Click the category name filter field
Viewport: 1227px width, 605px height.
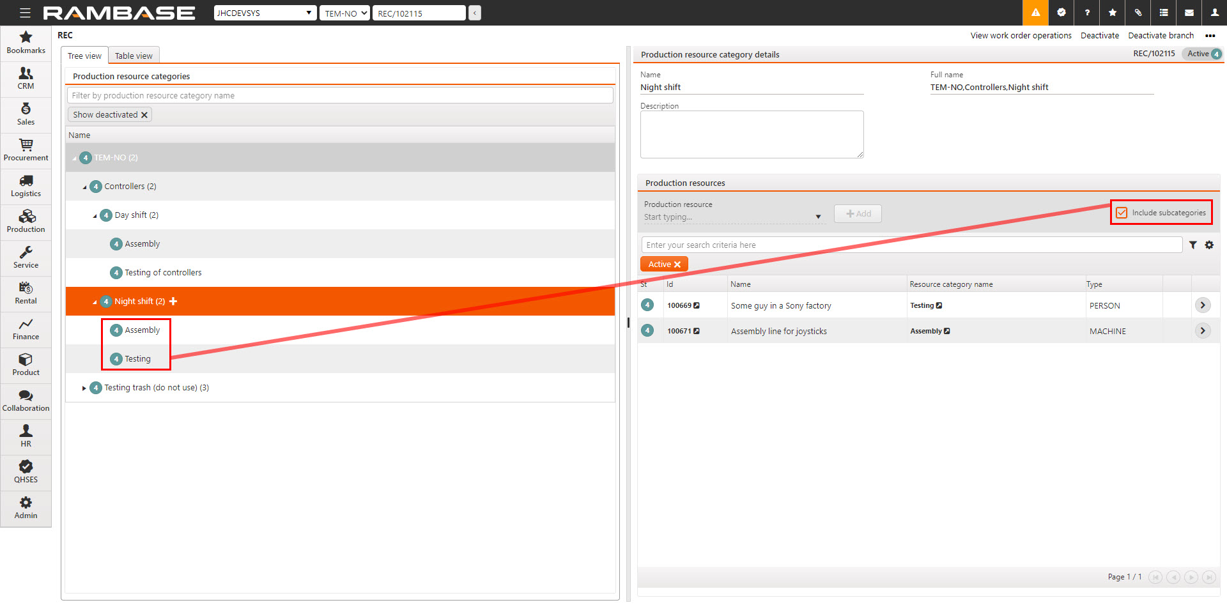[340, 95]
